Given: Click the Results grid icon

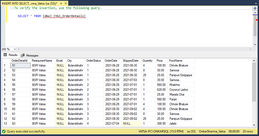Looking at the screenshot, I should coord(5,55).
